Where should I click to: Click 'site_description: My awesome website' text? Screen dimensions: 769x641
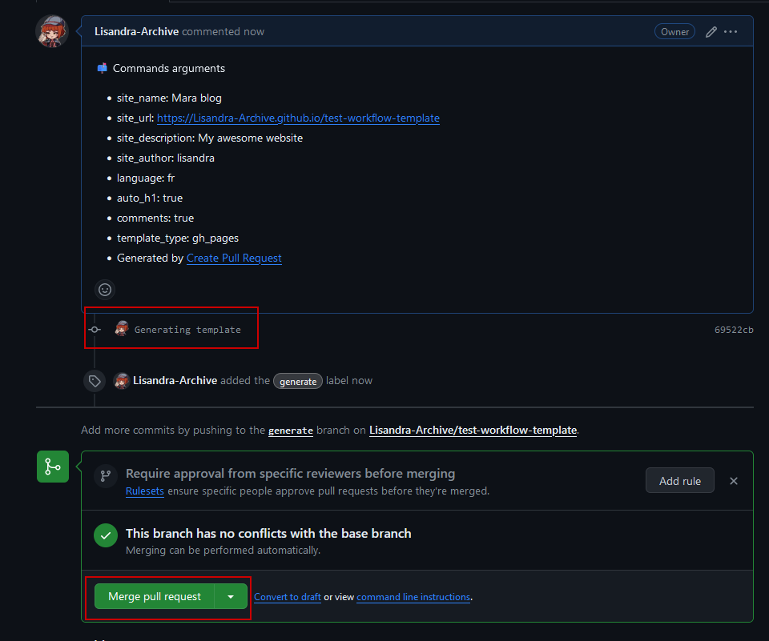click(210, 138)
